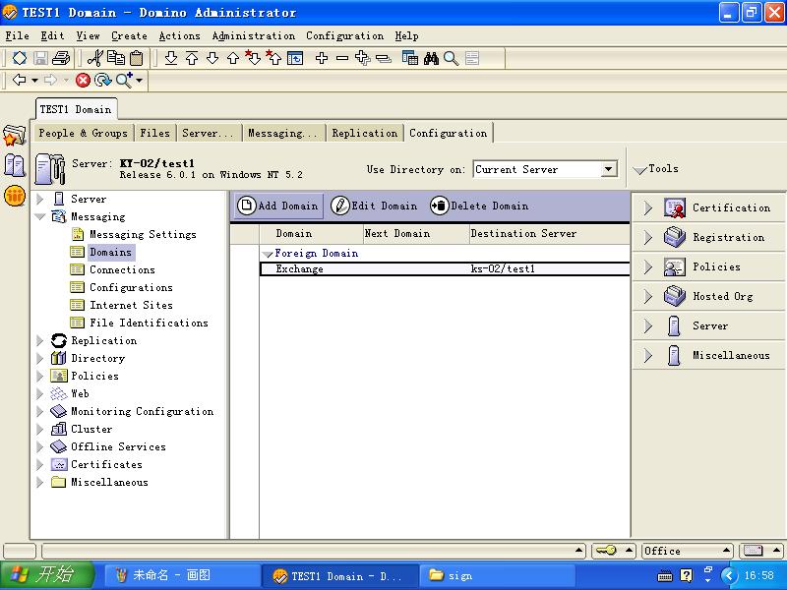Open the Office location selector
The width and height of the screenshot is (787, 590).
687,551
